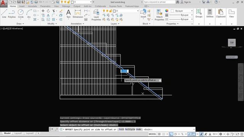Open the Groups panel button
This screenshot has width=244, height=137.
(x=199, y=13)
